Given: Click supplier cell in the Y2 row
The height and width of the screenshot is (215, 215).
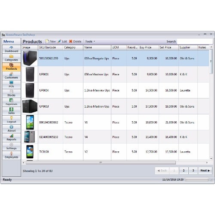Looking at the screenshot, I should coord(188,152).
